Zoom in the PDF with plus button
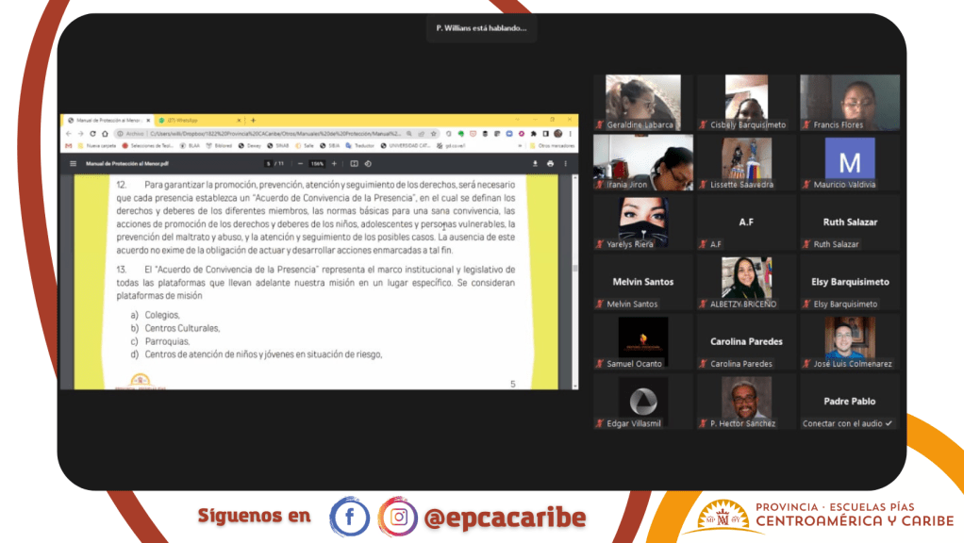 (x=335, y=163)
